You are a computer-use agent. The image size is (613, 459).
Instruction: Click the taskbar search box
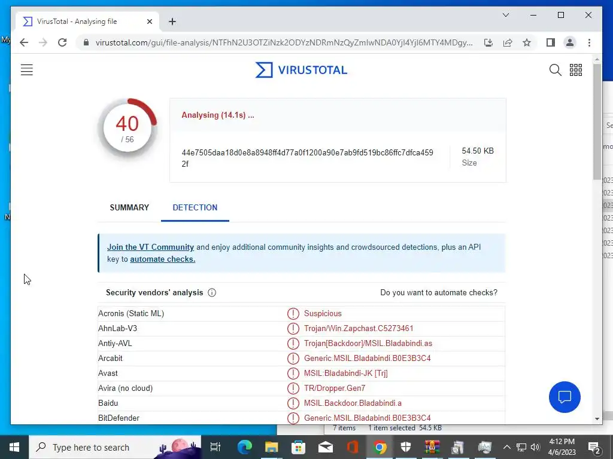click(115, 447)
